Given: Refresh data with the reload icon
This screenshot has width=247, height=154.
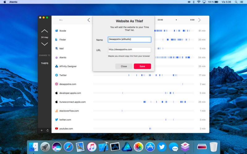Looking at the screenshot, I should click(48, 130).
